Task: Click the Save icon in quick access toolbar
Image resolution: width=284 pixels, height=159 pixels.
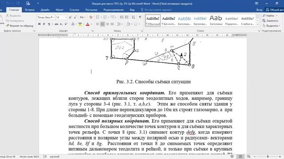Action: (x=28, y=3)
